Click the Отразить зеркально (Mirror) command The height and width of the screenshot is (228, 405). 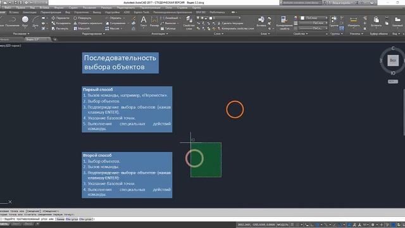click(x=88, y=23)
